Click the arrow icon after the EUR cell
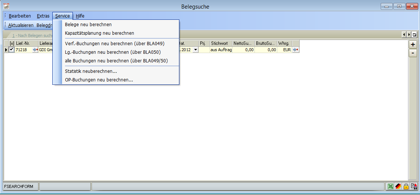This screenshot has width=420, height=195. (296, 50)
